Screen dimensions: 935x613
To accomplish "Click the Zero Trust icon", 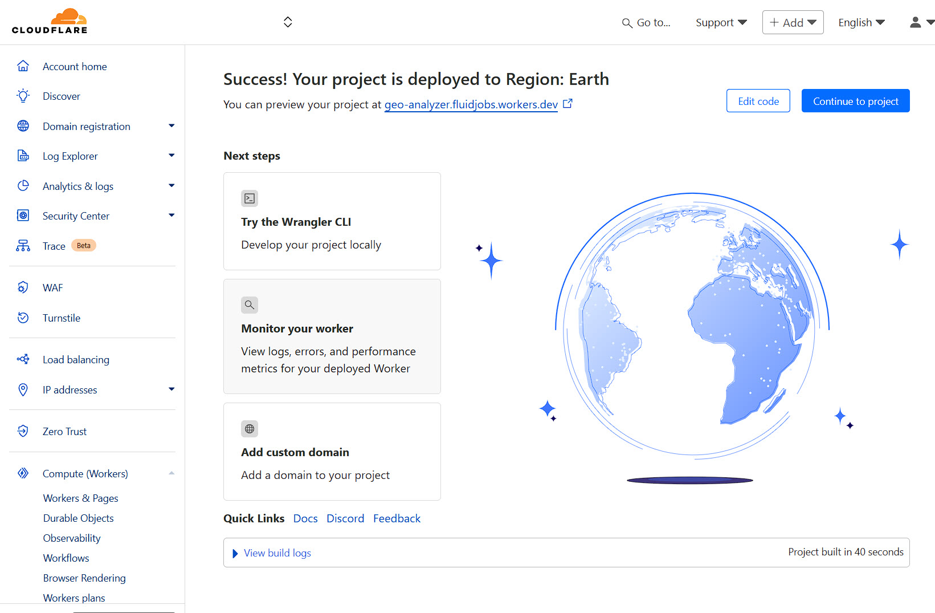I will point(23,431).
